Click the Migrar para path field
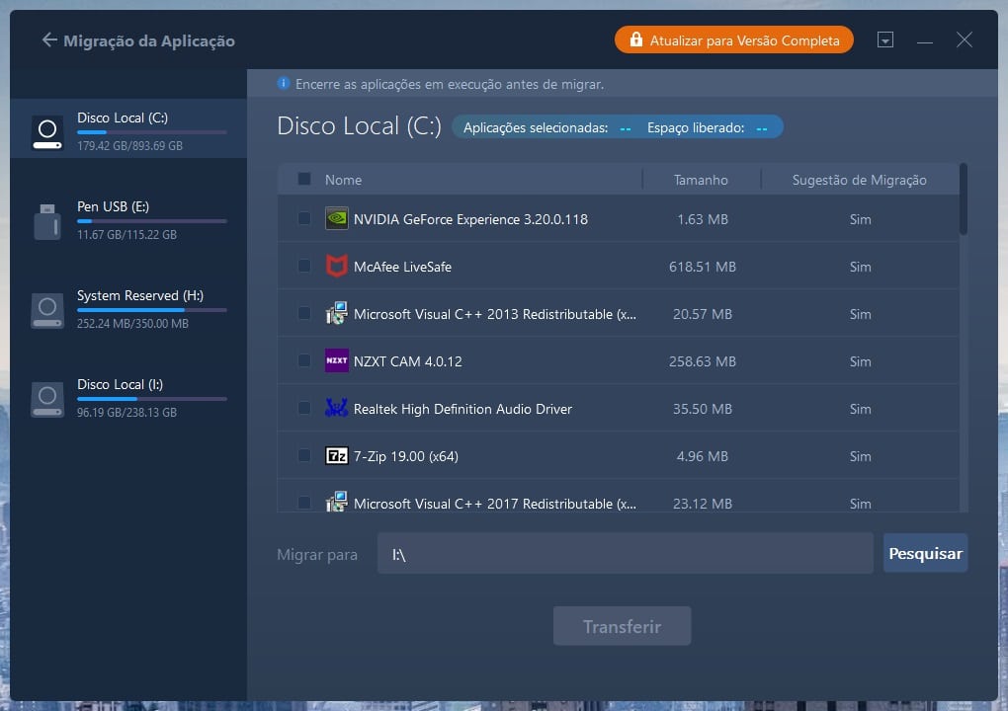This screenshot has height=711, width=1008. (x=625, y=554)
